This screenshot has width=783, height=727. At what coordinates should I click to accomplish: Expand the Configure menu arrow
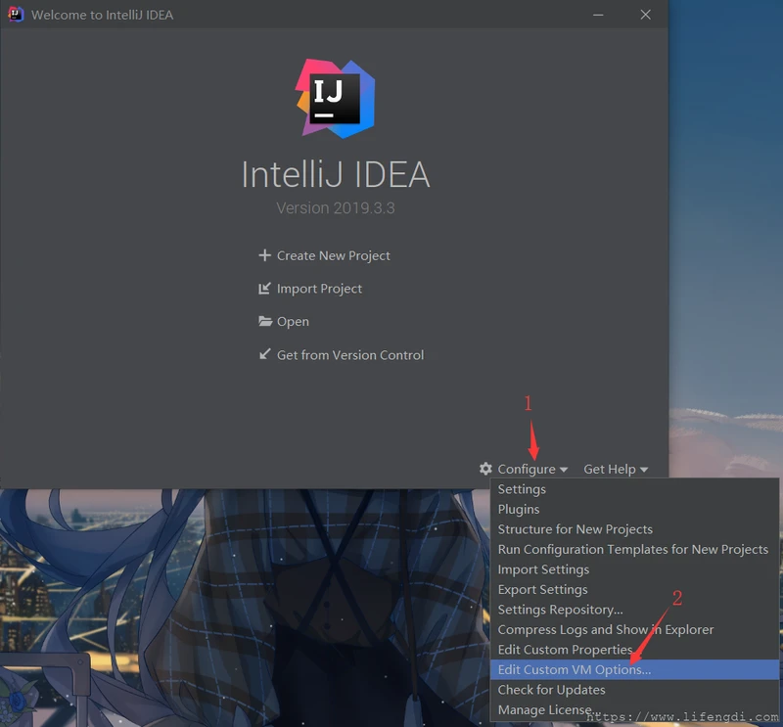(562, 469)
